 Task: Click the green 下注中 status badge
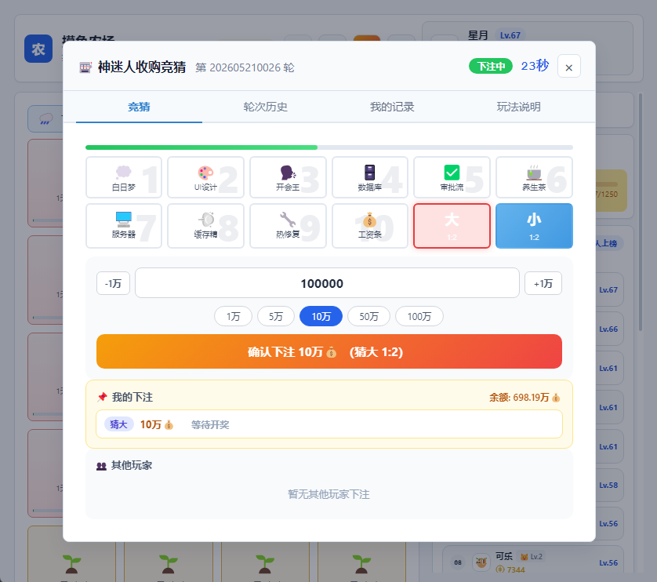tap(491, 66)
